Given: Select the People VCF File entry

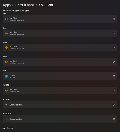Looking at the screenshot, I should [x=60, y=76].
